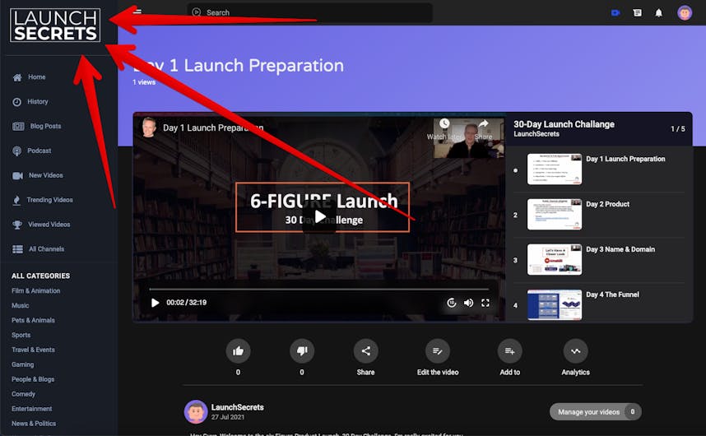Click the Manage your videos button
The image size is (706, 436).
(595, 411)
